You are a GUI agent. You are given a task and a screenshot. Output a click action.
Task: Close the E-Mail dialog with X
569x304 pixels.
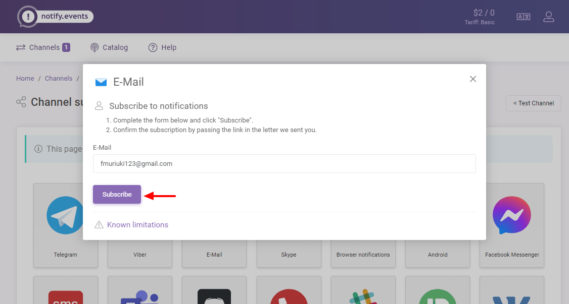coord(473,79)
